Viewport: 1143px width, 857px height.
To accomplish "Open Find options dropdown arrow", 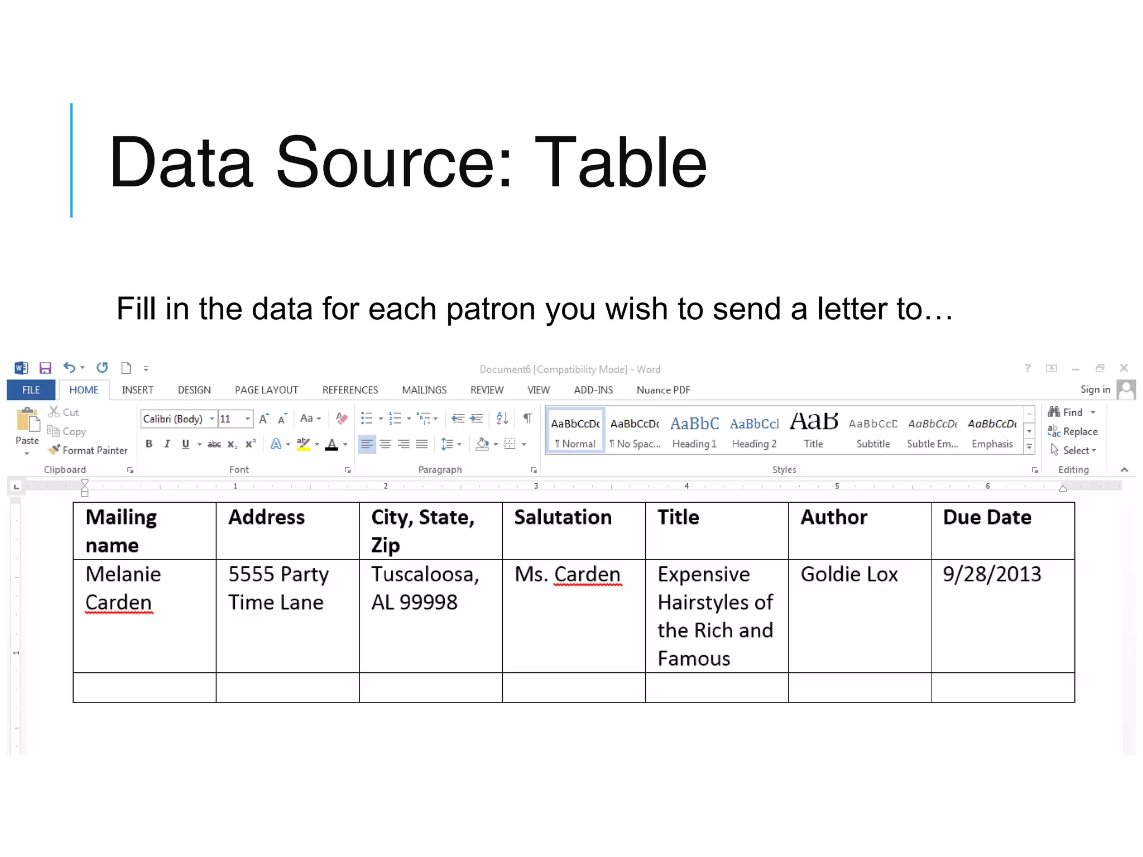I will [x=1093, y=412].
